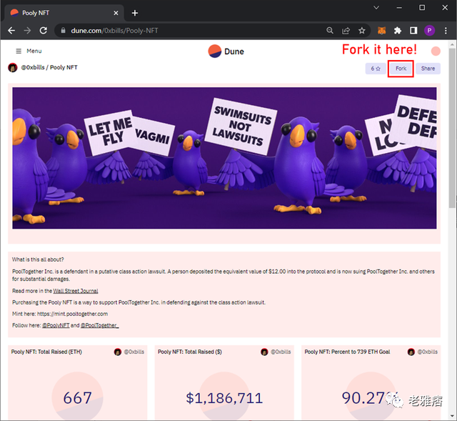Maximize the browser window

pyautogui.click(x=422, y=8)
